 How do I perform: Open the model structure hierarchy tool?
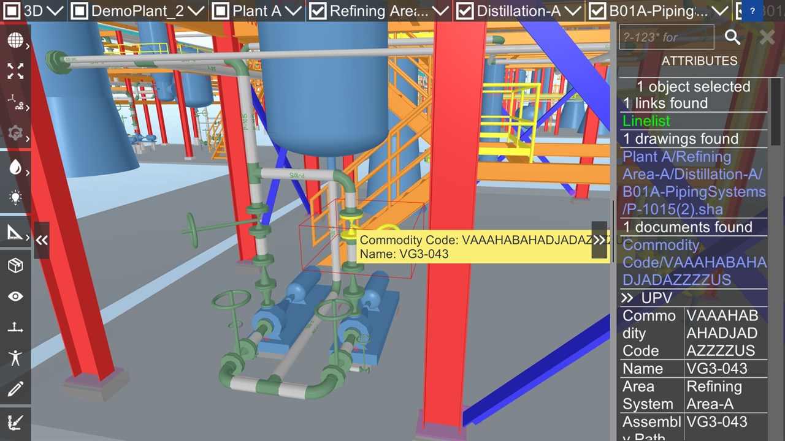tap(15, 102)
